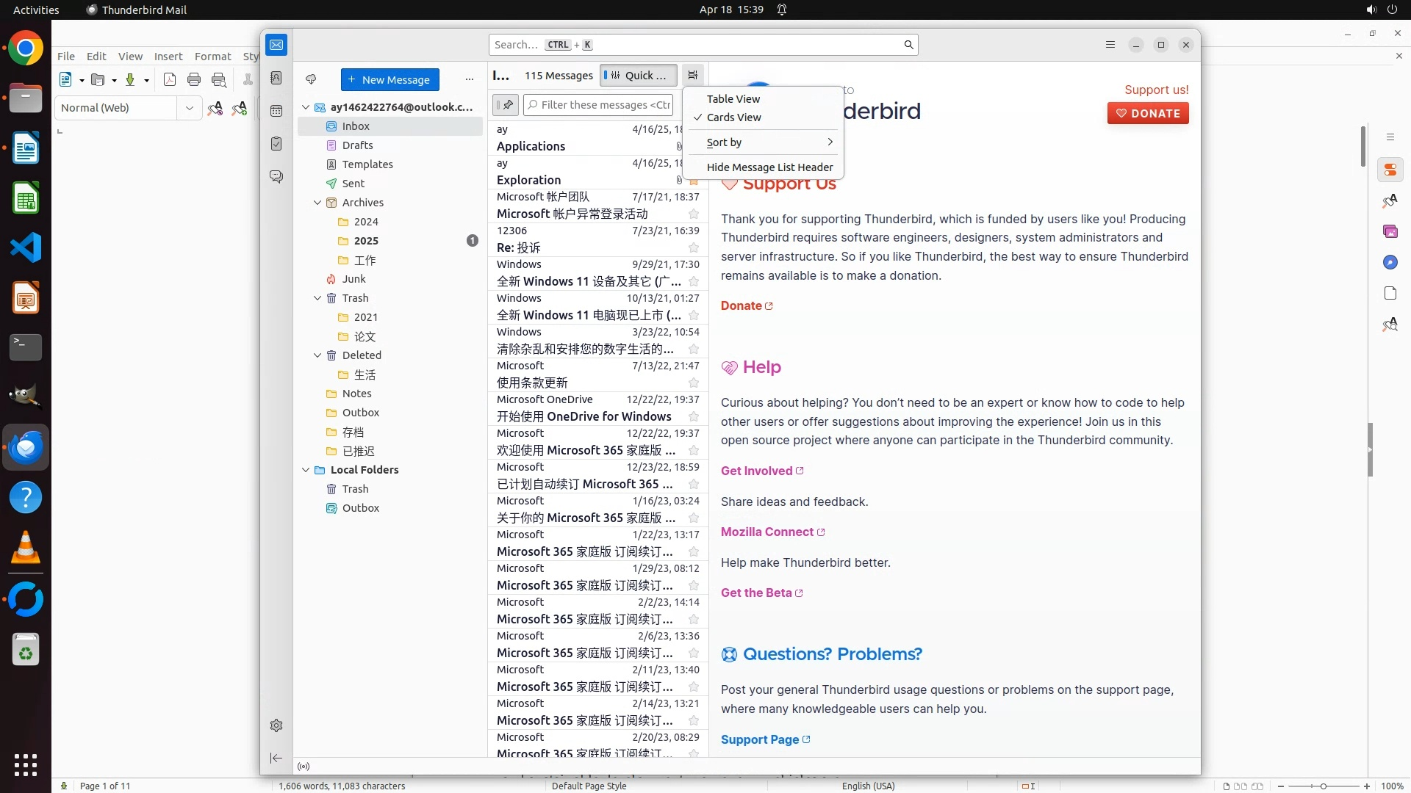Viewport: 1411px width, 793px height.
Task: Collapse the Local Folders account
Action: tap(306, 470)
